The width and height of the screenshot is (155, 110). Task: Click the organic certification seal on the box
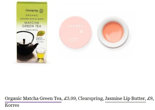[41, 11]
